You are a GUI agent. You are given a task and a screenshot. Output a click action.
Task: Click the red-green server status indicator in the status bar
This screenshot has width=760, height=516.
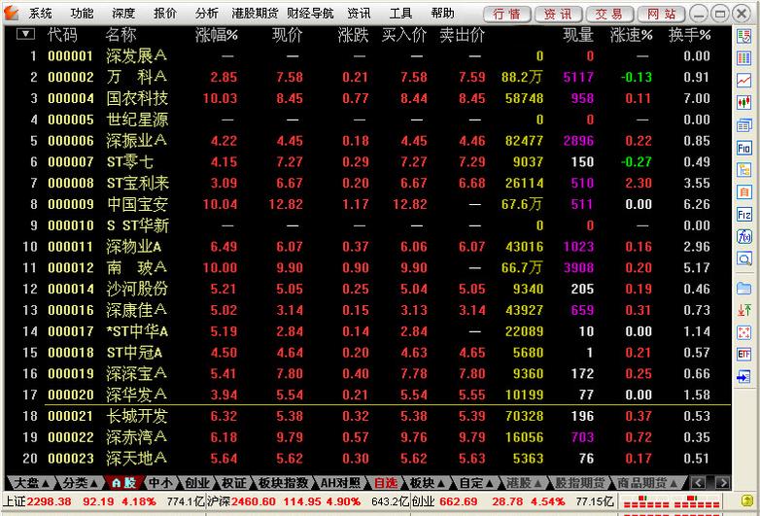(x=672, y=501)
